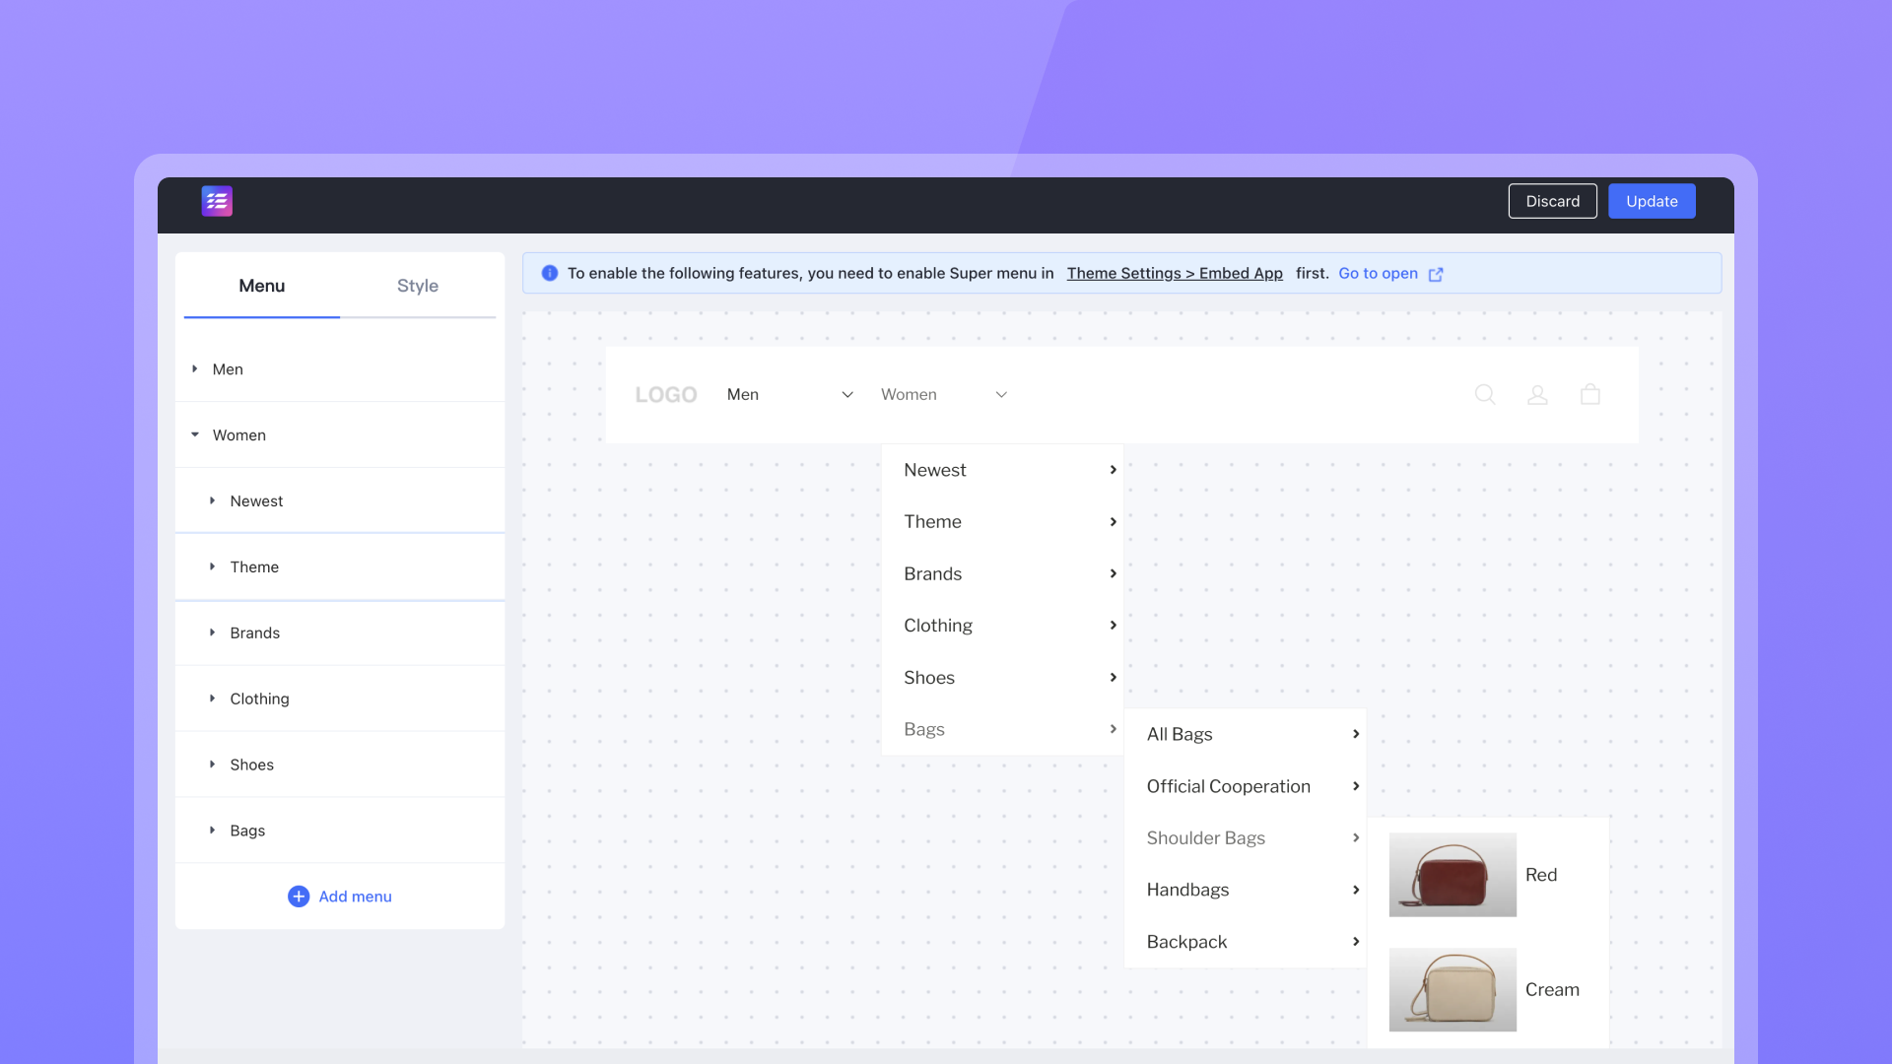Expand the Men item in sidebar tree
Image resolution: width=1892 pixels, height=1064 pixels.
pyautogui.click(x=195, y=369)
